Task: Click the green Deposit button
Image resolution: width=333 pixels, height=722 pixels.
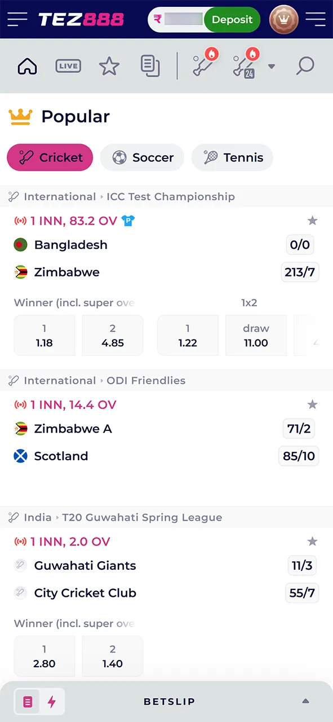Action: pyautogui.click(x=232, y=20)
